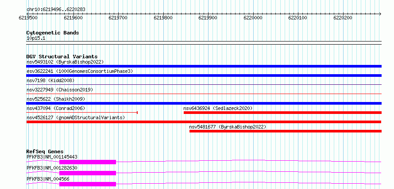Open the nsv5481677 (ByrskaBishop2022) variant label
Viewport: 394px width, 189px height.
[x=228, y=127]
